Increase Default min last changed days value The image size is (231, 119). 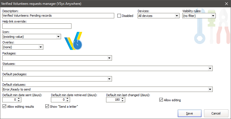pyautogui.click(x=123, y=99)
